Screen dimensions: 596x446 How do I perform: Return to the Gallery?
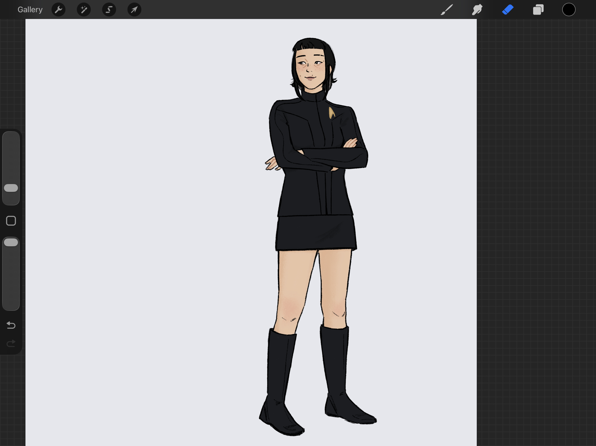coord(30,10)
